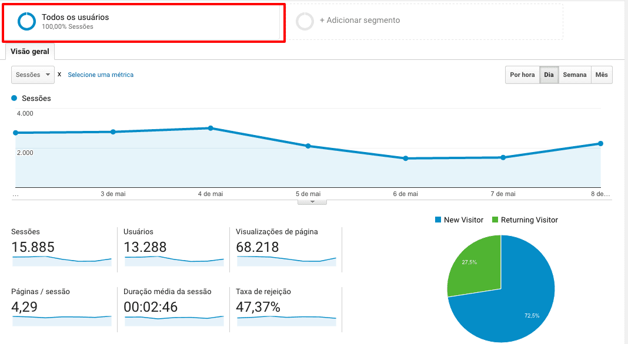
Task: Enable the Mês time view
Action: point(602,75)
